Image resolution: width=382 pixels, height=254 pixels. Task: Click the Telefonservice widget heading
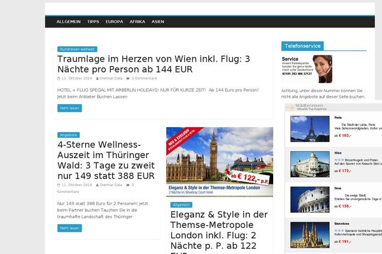pyautogui.click(x=302, y=46)
